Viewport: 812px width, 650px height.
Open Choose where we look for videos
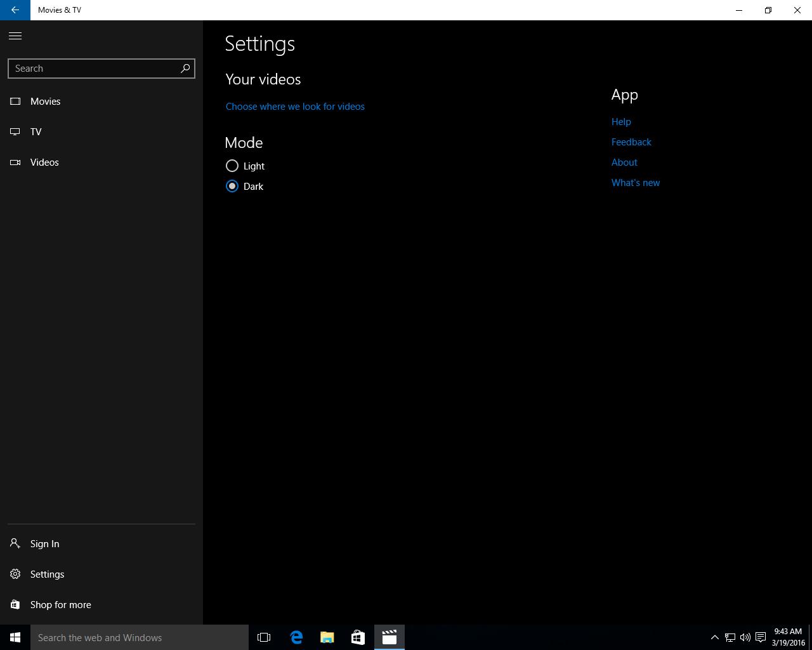[295, 107]
